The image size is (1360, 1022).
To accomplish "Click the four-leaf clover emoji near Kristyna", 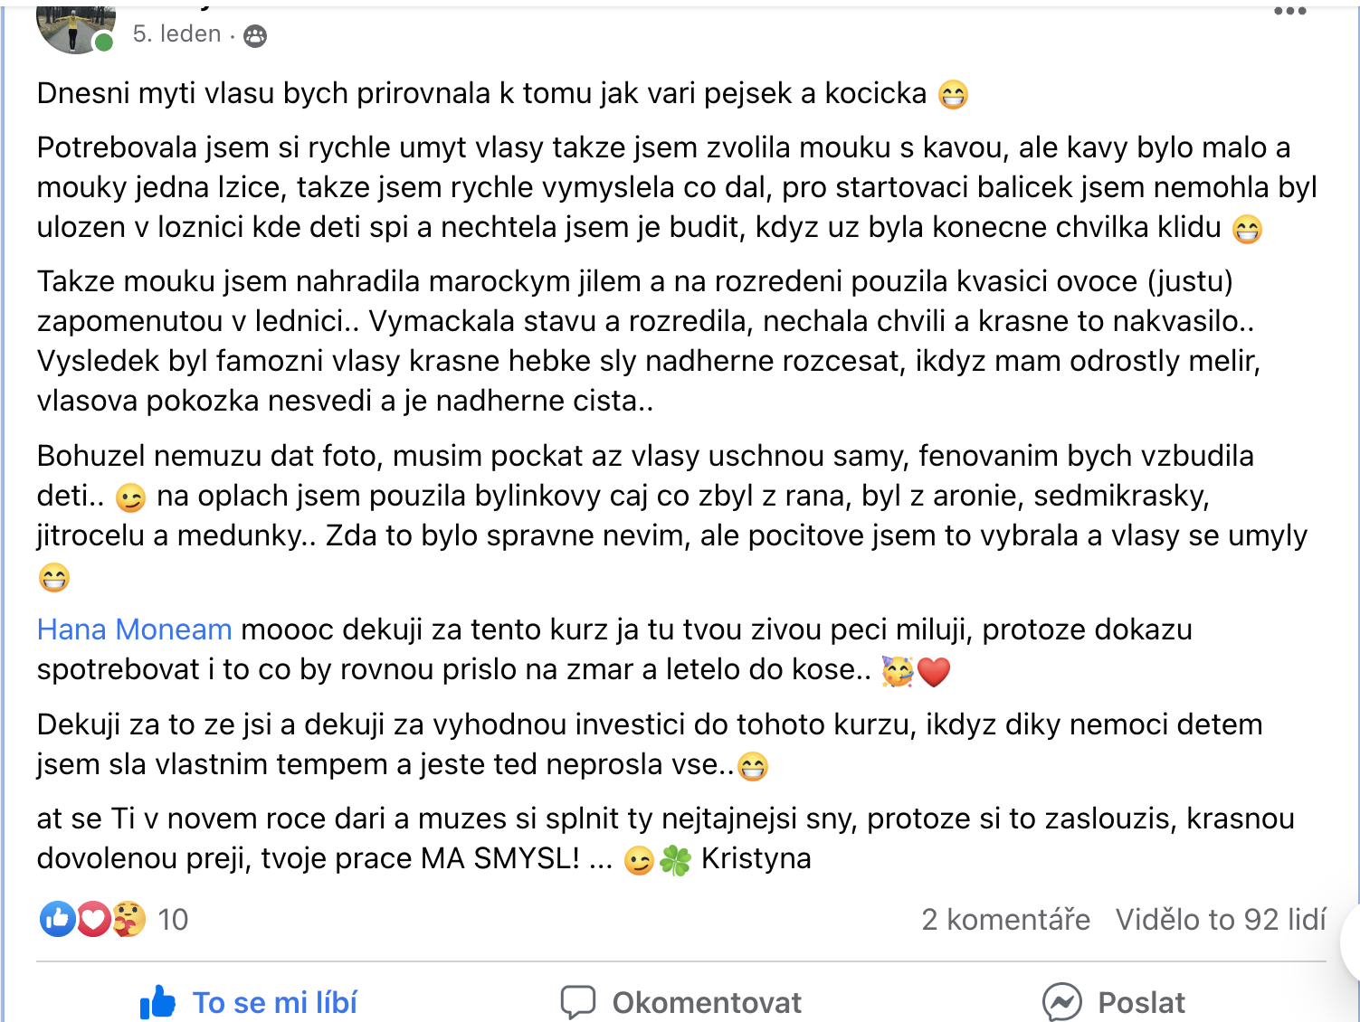I will pyautogui.click(x=675, y=860).
